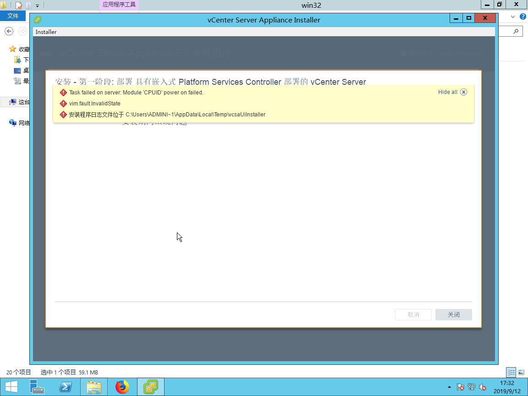Open Action Center flag tray icon

[460, 387]
